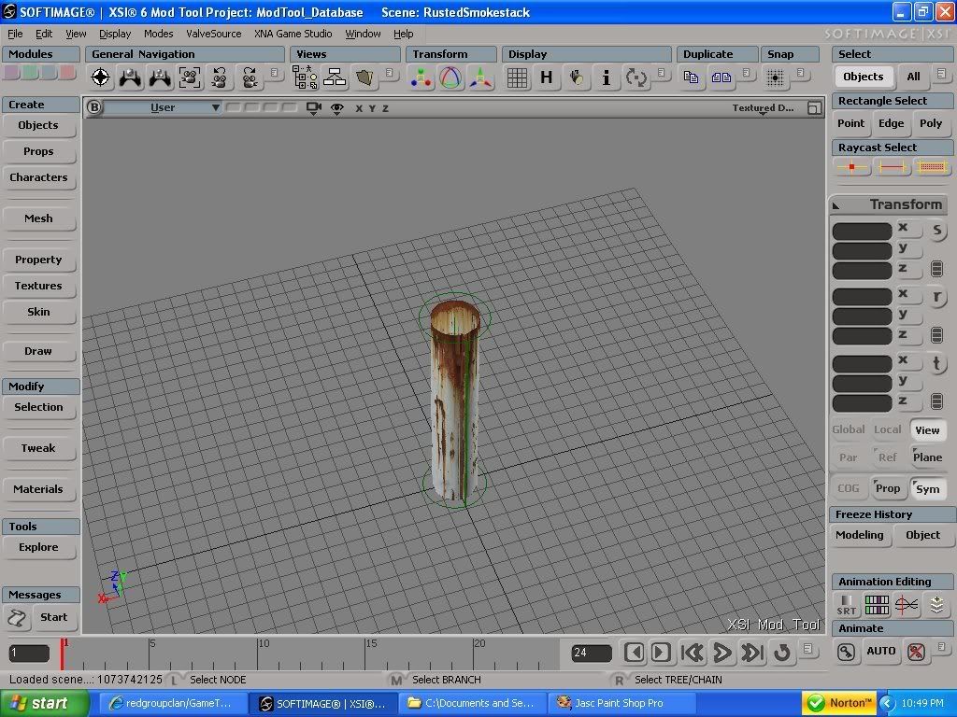The width and height of the screenshot is (957, 717).
Task: Expand the Transform panel triangle
Action: click(836, 206)
